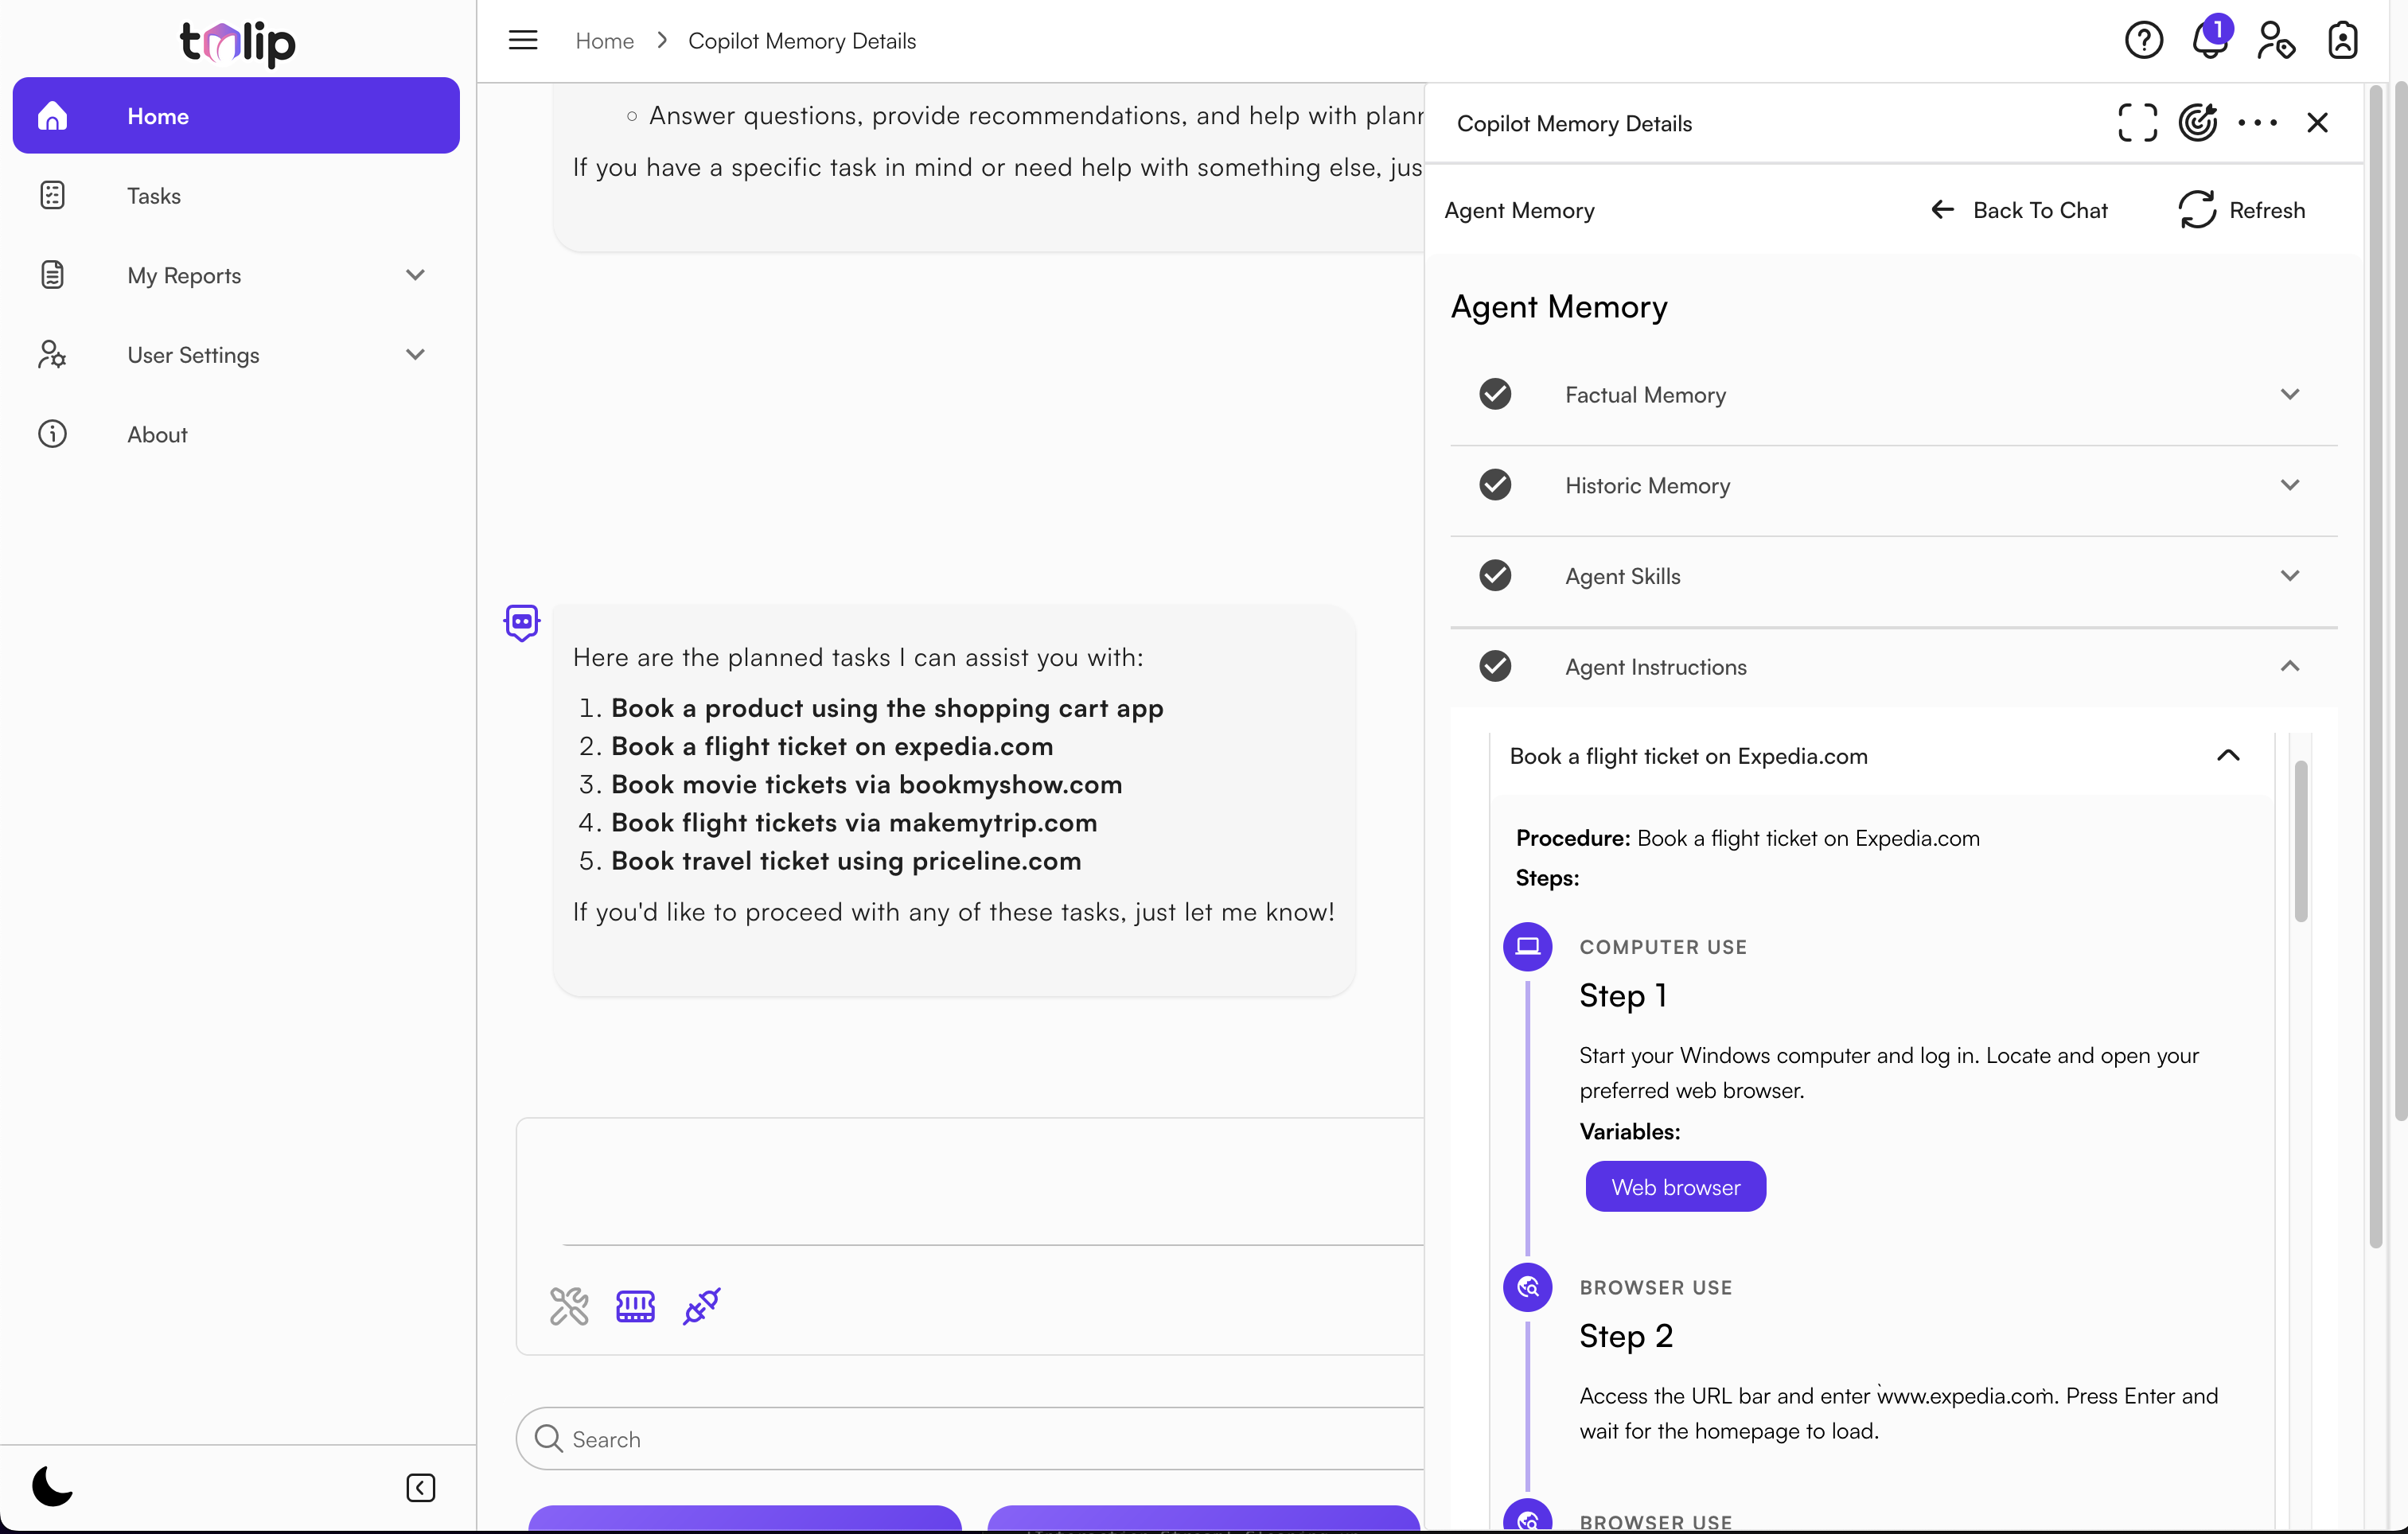Click the tools wrench icon in chat input
This screenshot has width=2408, height=1534.
point(569,1306)
